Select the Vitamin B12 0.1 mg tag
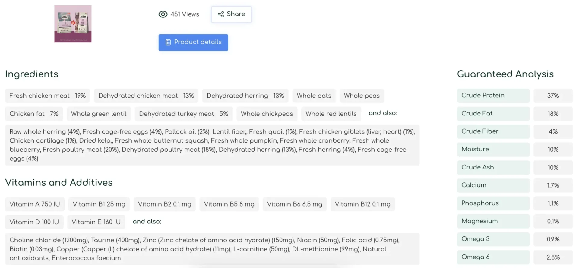579x268 pixels. click(x=363, y=204)
